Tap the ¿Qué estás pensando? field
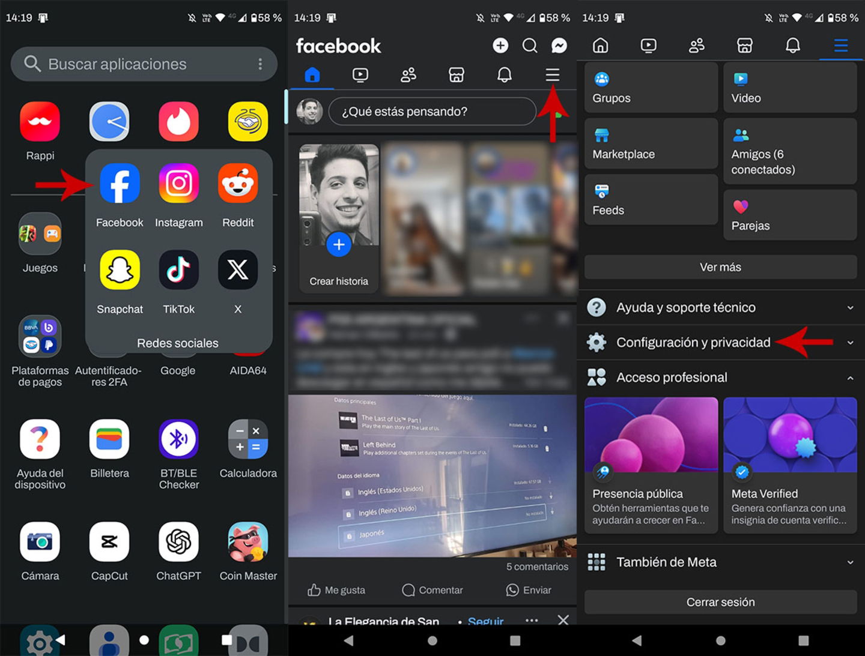This screenshot has width=865, height=656. [x=432, y=112]
